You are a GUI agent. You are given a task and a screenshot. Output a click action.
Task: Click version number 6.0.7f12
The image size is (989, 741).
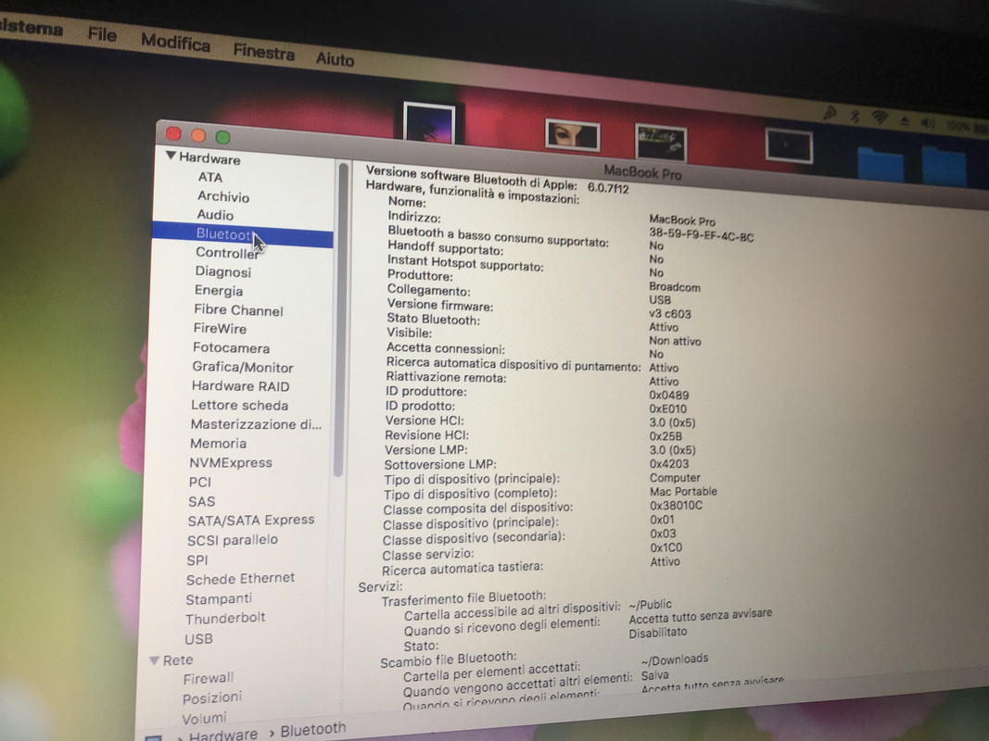click(x=608, y=188)
